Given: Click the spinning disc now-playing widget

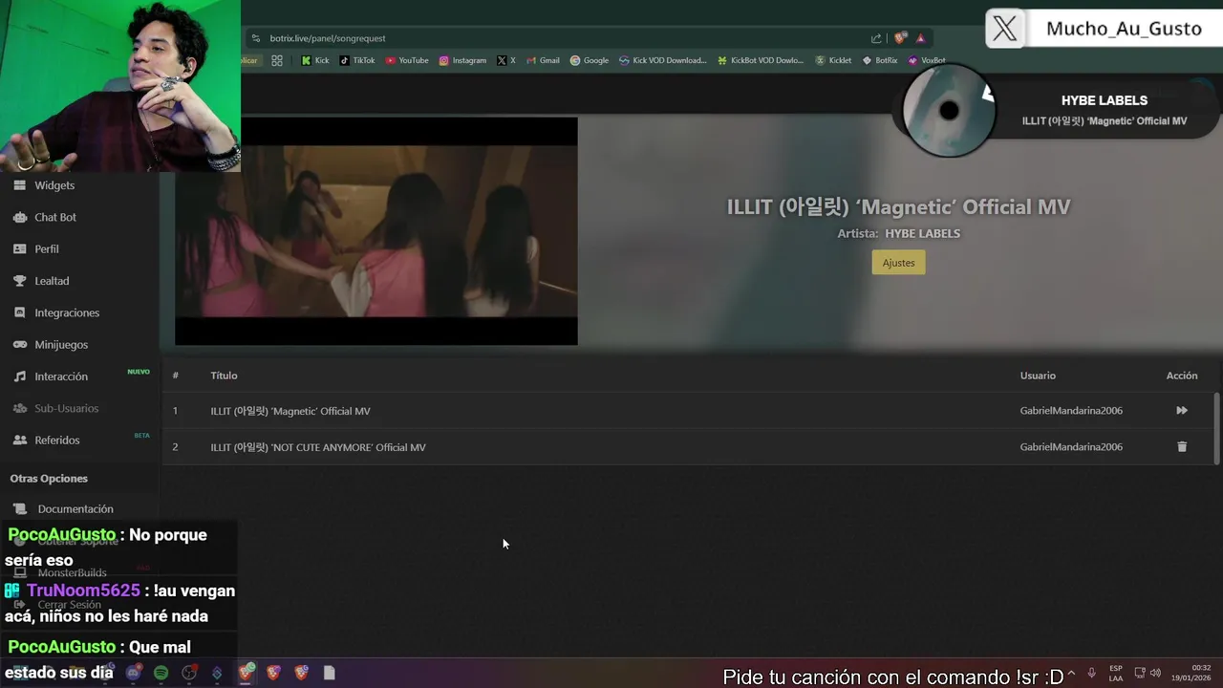Looking at the screenshot, I should pos(949,111).
